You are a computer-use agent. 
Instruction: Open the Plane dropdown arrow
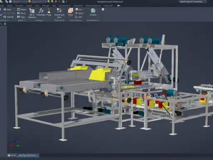70,17
